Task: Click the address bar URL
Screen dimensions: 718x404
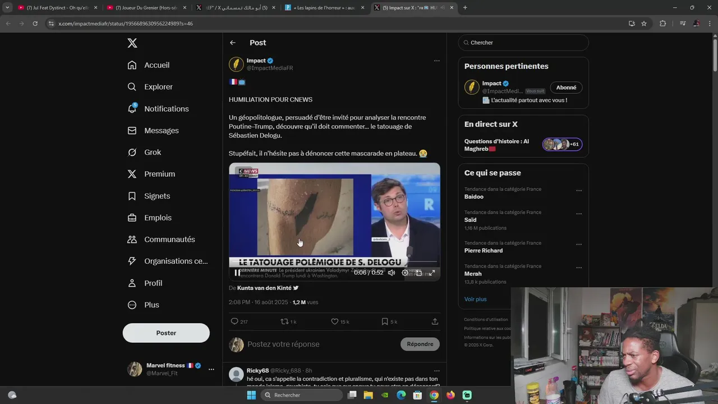Action: click(x=126, y=24)
